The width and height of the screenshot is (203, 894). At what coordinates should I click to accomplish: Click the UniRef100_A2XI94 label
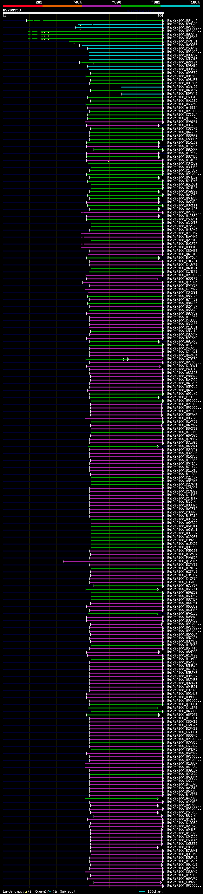(x=182, y=62)
